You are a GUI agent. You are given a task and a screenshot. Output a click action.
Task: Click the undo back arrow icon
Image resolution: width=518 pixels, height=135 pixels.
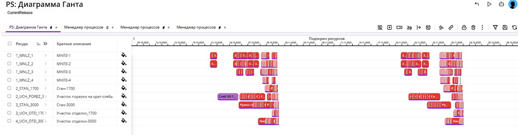coord(477,4)
